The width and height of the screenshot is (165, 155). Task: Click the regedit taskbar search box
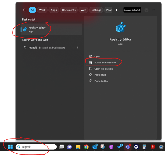(x=36, y=147)
